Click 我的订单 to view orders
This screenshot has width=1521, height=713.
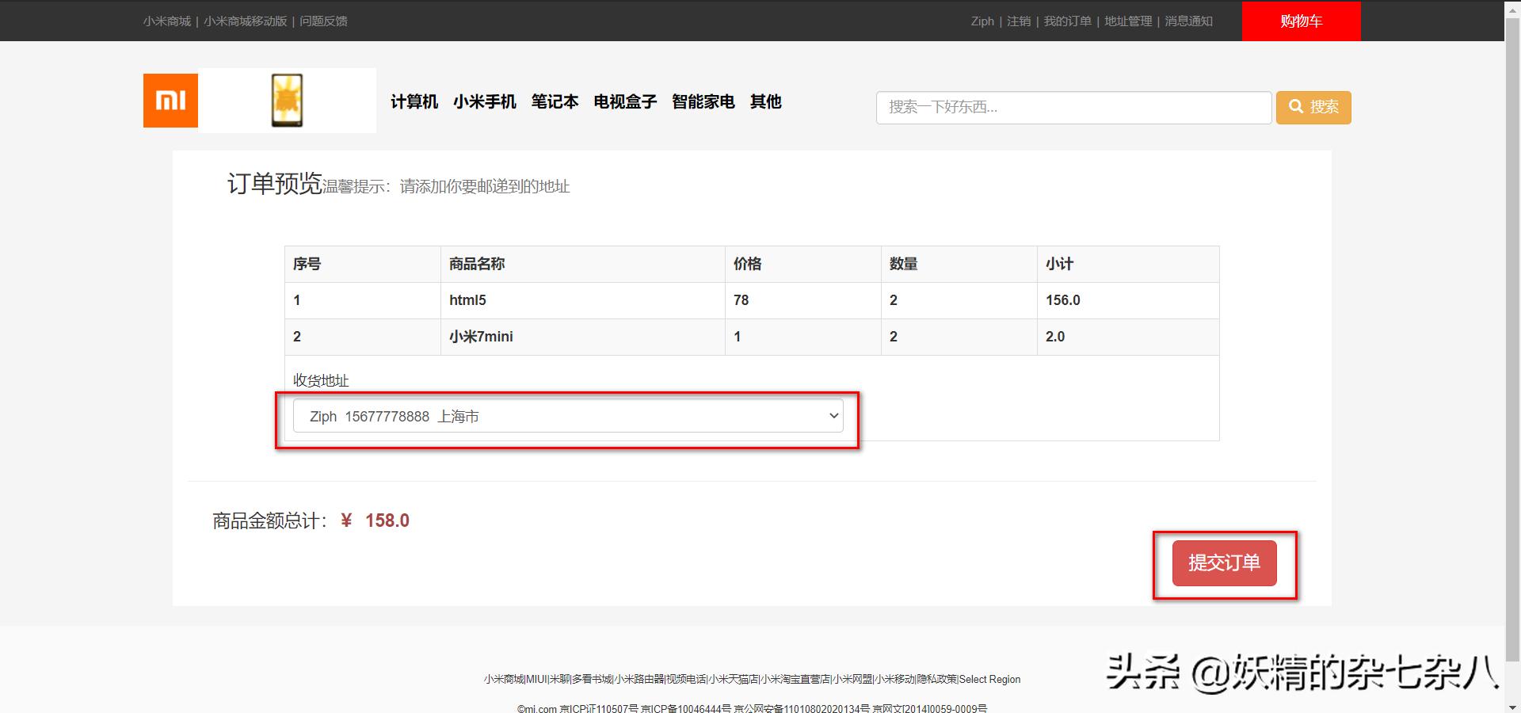click(1068, 21)
